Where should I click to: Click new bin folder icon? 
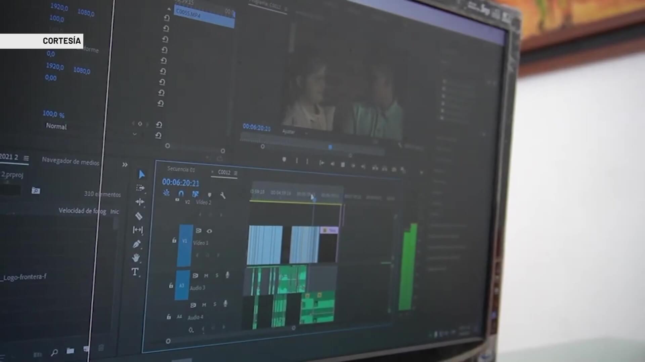point(70,351)
